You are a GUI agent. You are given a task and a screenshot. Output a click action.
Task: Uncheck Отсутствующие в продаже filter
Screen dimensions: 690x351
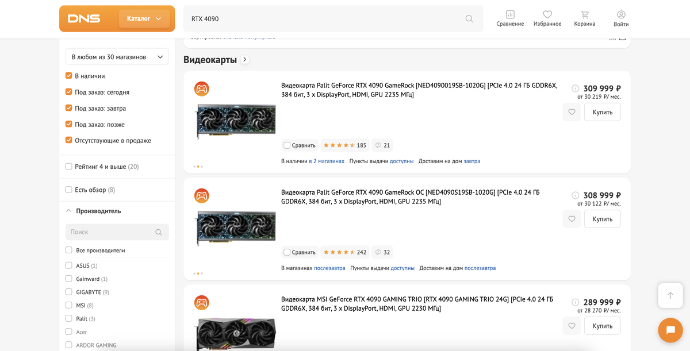(69, 140)
